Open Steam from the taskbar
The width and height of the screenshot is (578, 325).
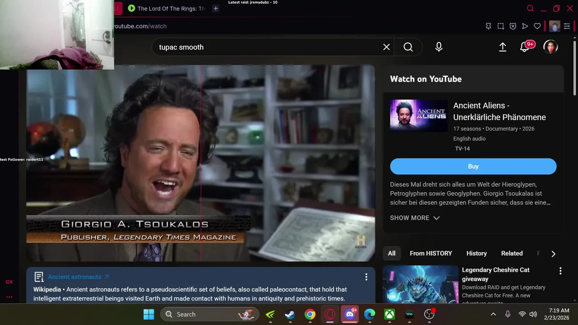(290, 314)
